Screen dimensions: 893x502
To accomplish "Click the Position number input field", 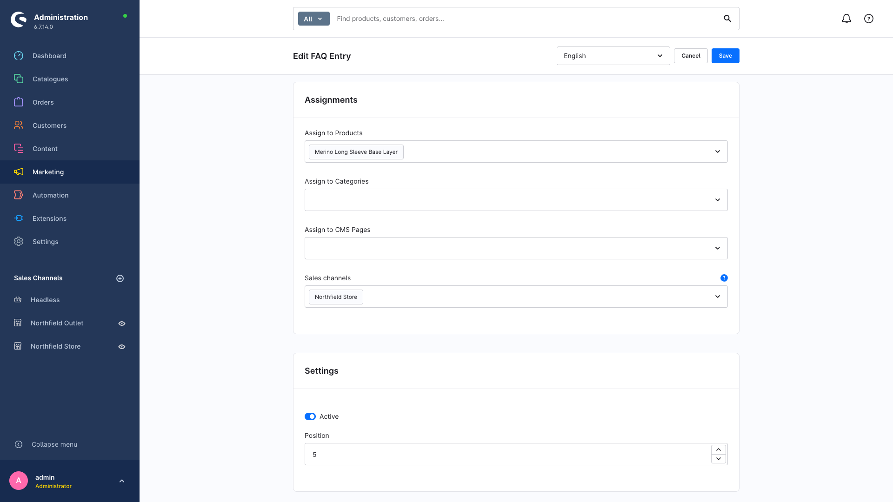I will tap(508, 454).
